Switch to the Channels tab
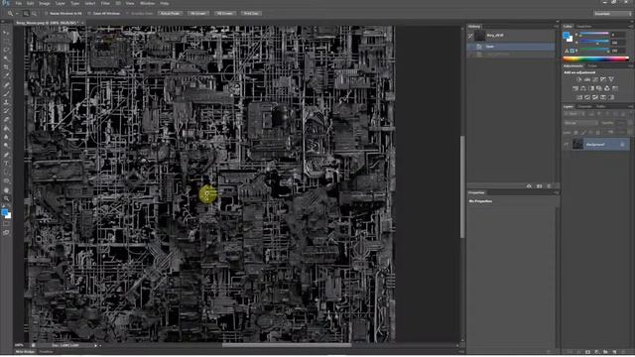The width and height of the screenshot is (635, 357). pos(584,106)
